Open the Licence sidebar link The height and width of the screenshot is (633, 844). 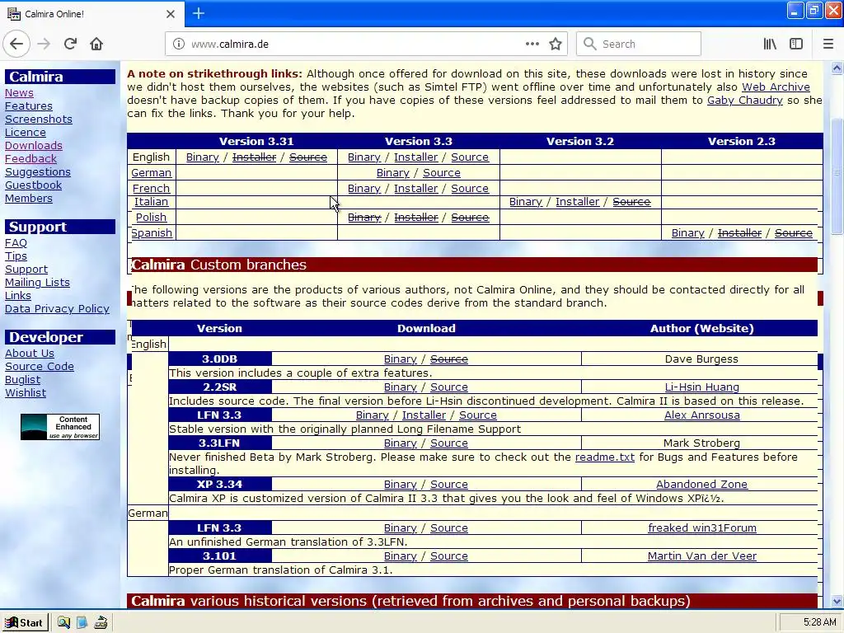(26, 133)
